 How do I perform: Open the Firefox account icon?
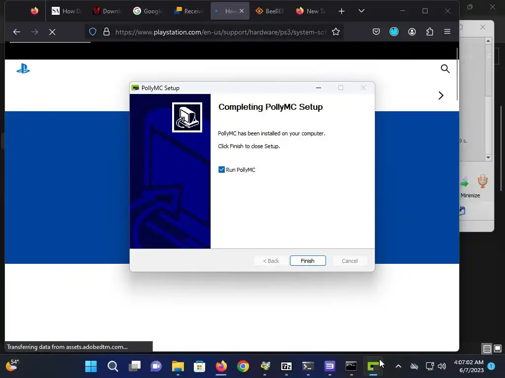pyautogui.click(x=412, y=31)
